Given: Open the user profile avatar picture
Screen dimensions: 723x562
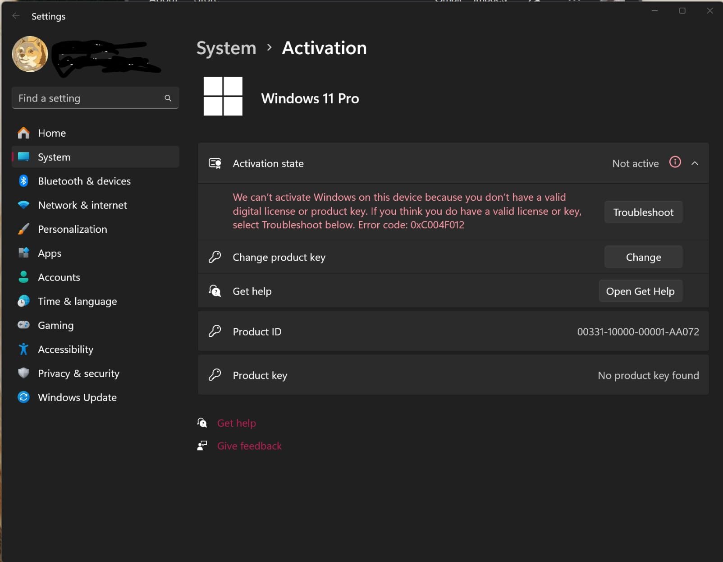Looking at the screenshot, I should coord(30,54).
